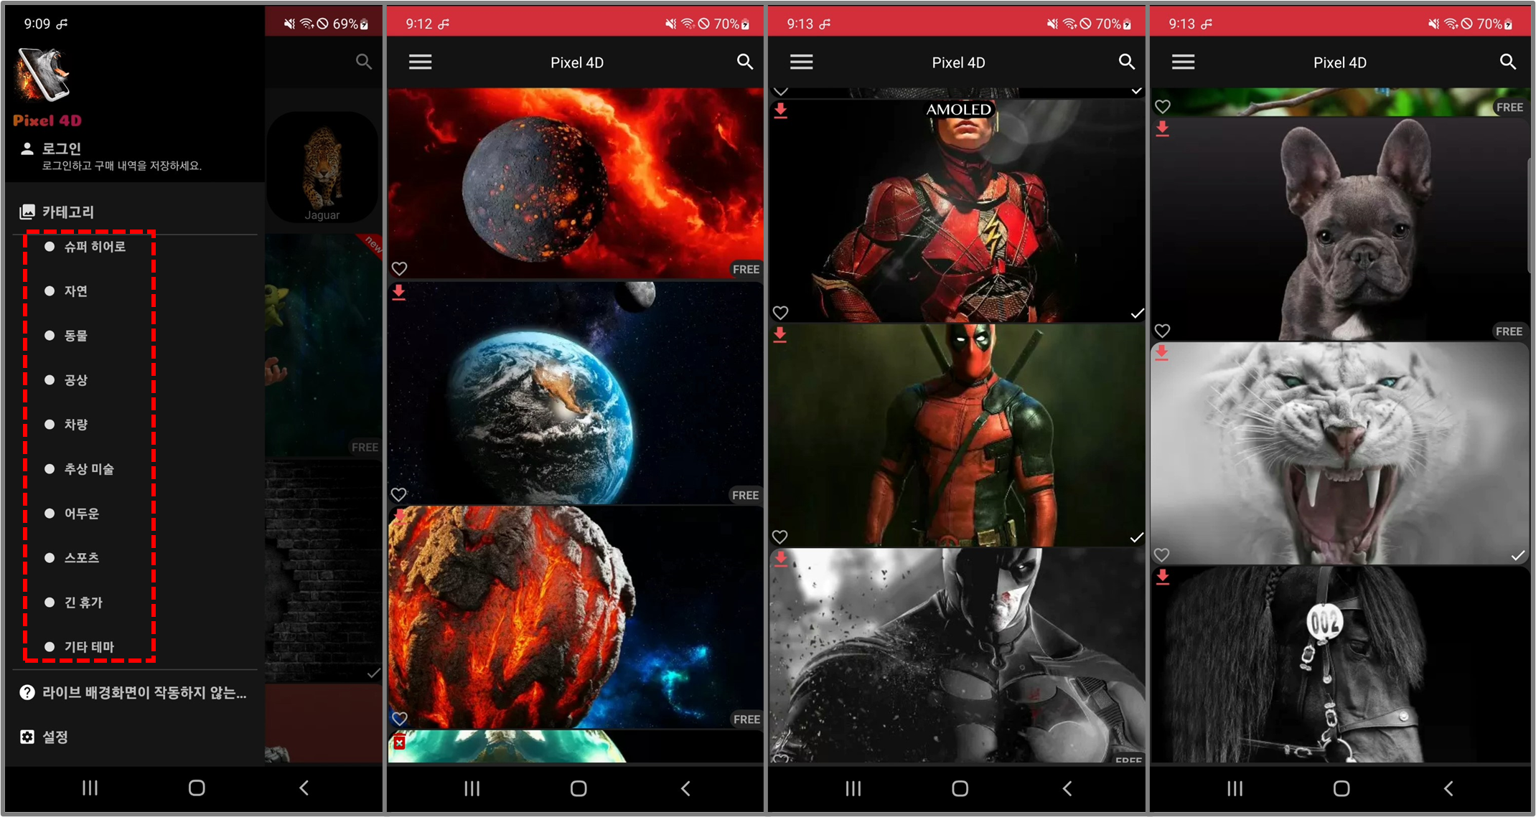Select 차량 category
The height and width of the screenshot is (817, 1536).
pos(75,425)
